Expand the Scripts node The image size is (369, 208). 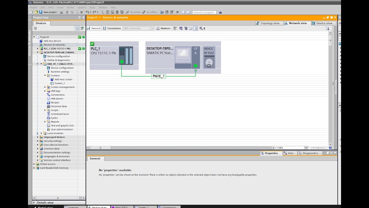[x=45, y=110]
